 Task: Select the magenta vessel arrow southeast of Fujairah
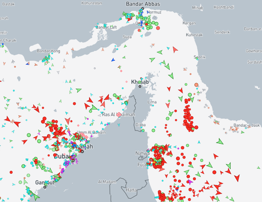tap(190, 182)
